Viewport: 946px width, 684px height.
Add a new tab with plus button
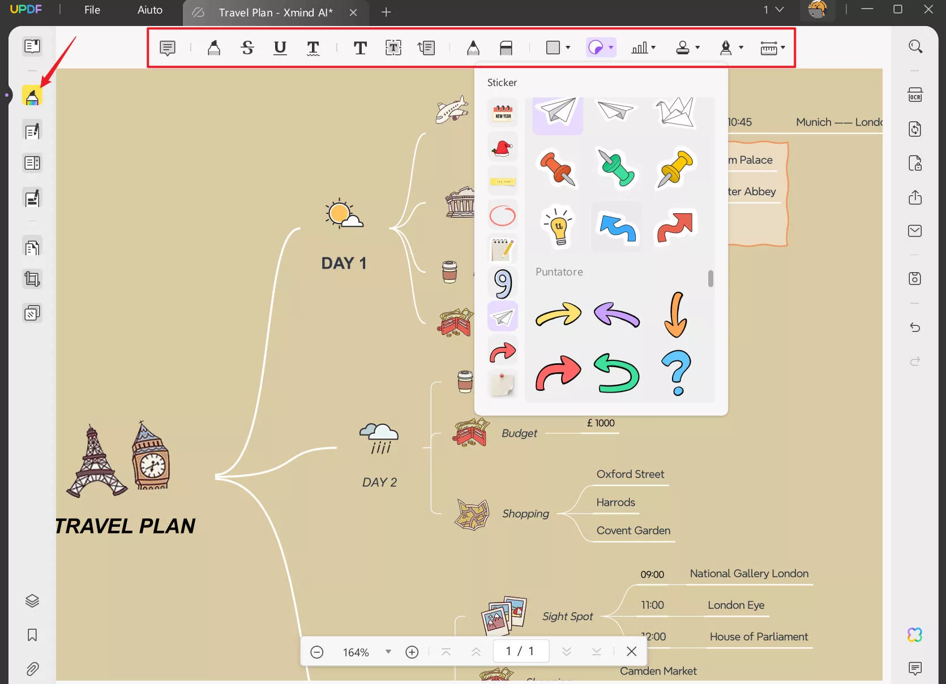386,12
